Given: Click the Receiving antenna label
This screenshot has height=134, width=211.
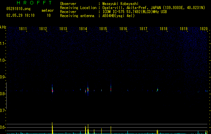Looking at the screenshot, I should coord(77,16).
